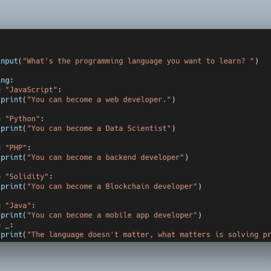The width and height of the screenshot is (271, 271).
Task: Click the print call under "PHP"
Action: (12, 157)
